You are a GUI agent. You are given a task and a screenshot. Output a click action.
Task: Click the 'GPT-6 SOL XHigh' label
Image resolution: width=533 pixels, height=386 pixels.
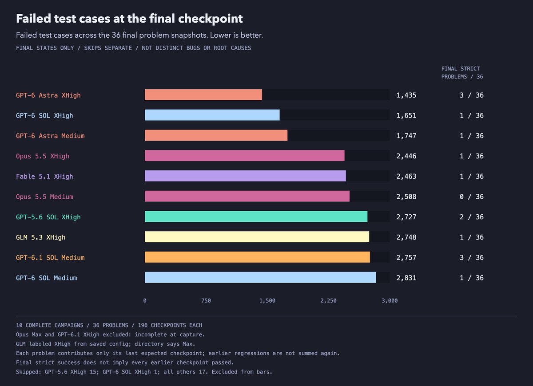44,116
